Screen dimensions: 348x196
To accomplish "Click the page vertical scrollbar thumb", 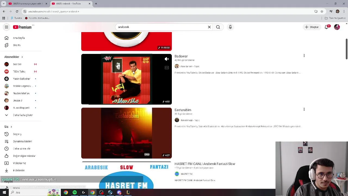I will (x=346, y=49).
